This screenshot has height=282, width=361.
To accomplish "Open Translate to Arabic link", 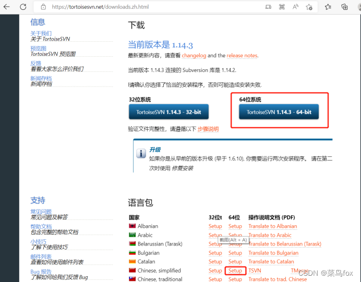I will [x=270, y=235].
